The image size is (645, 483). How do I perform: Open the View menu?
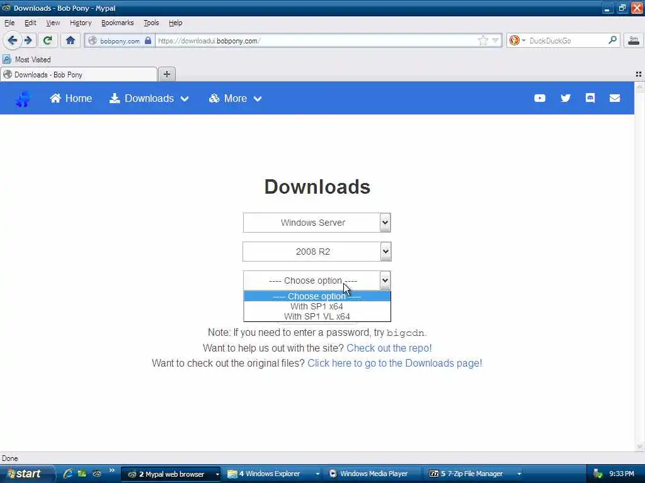[x=53, y=23]
